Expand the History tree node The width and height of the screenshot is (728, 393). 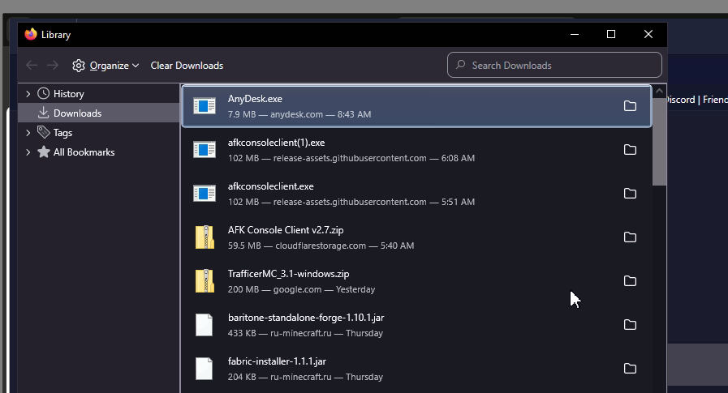tap(28, 94)
